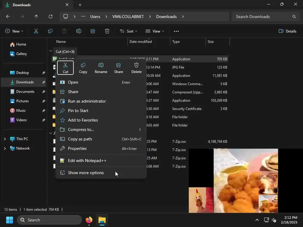The image size is (303, 227).
Task: Click File Explorer on the taskbar
Action: 102,220
